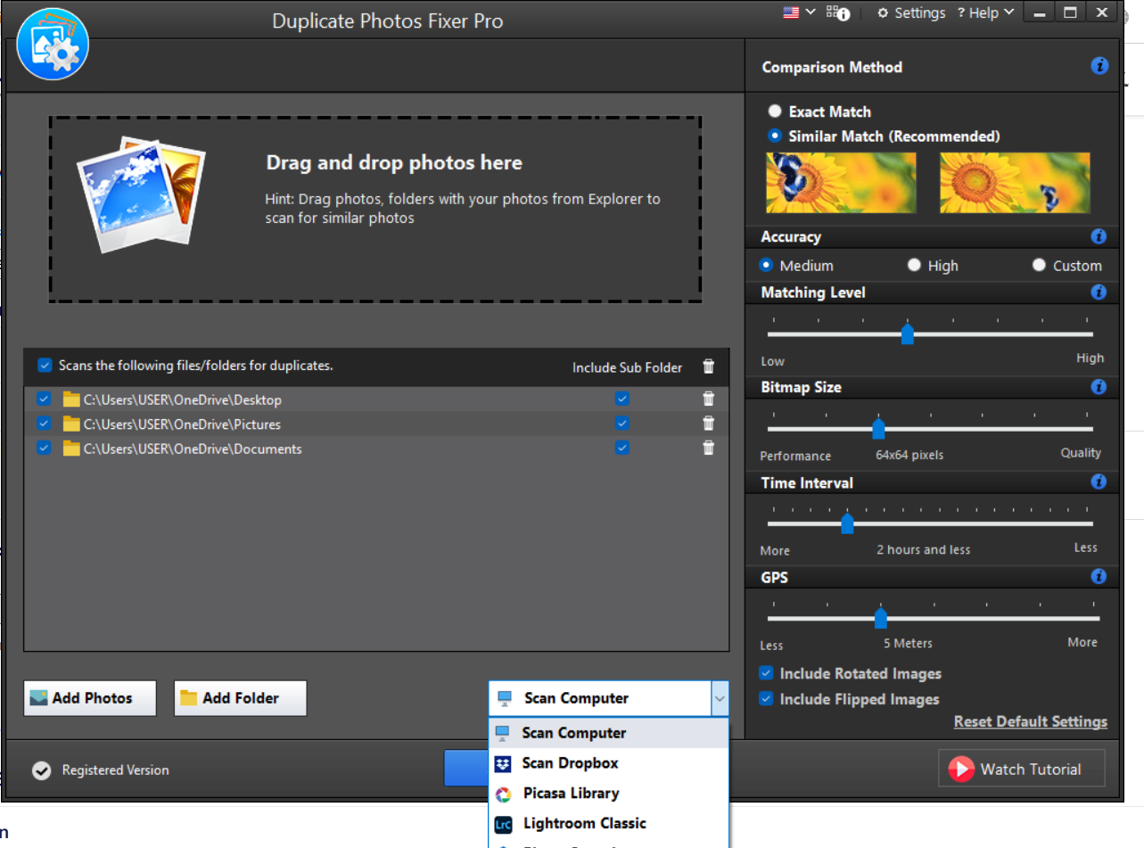
Task: Adjust the Matching Level slider handle
Action: 908,334
